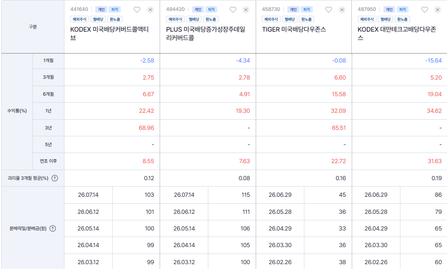This screenshot has height=269, width=447.
Task: Click 월배당 tag under code 441640
Action: (98, 19)
